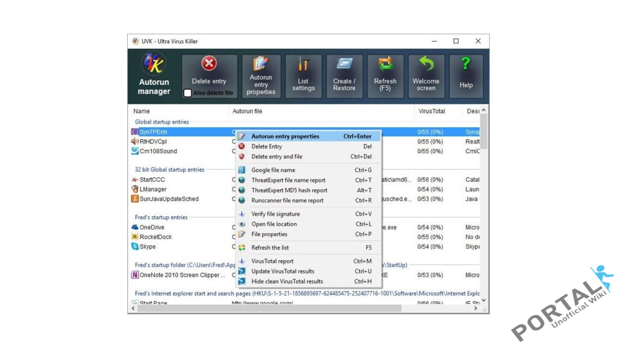Click the Create / Restore icon
This screenshot has height=347, width=617.
coord(344,64)
